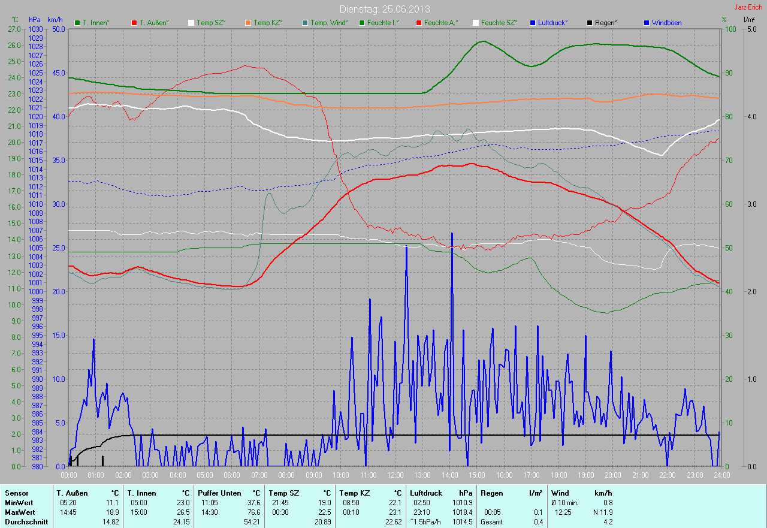
Task: Click the T. Innen average '24.15'
Action: [x=182, y=521]
